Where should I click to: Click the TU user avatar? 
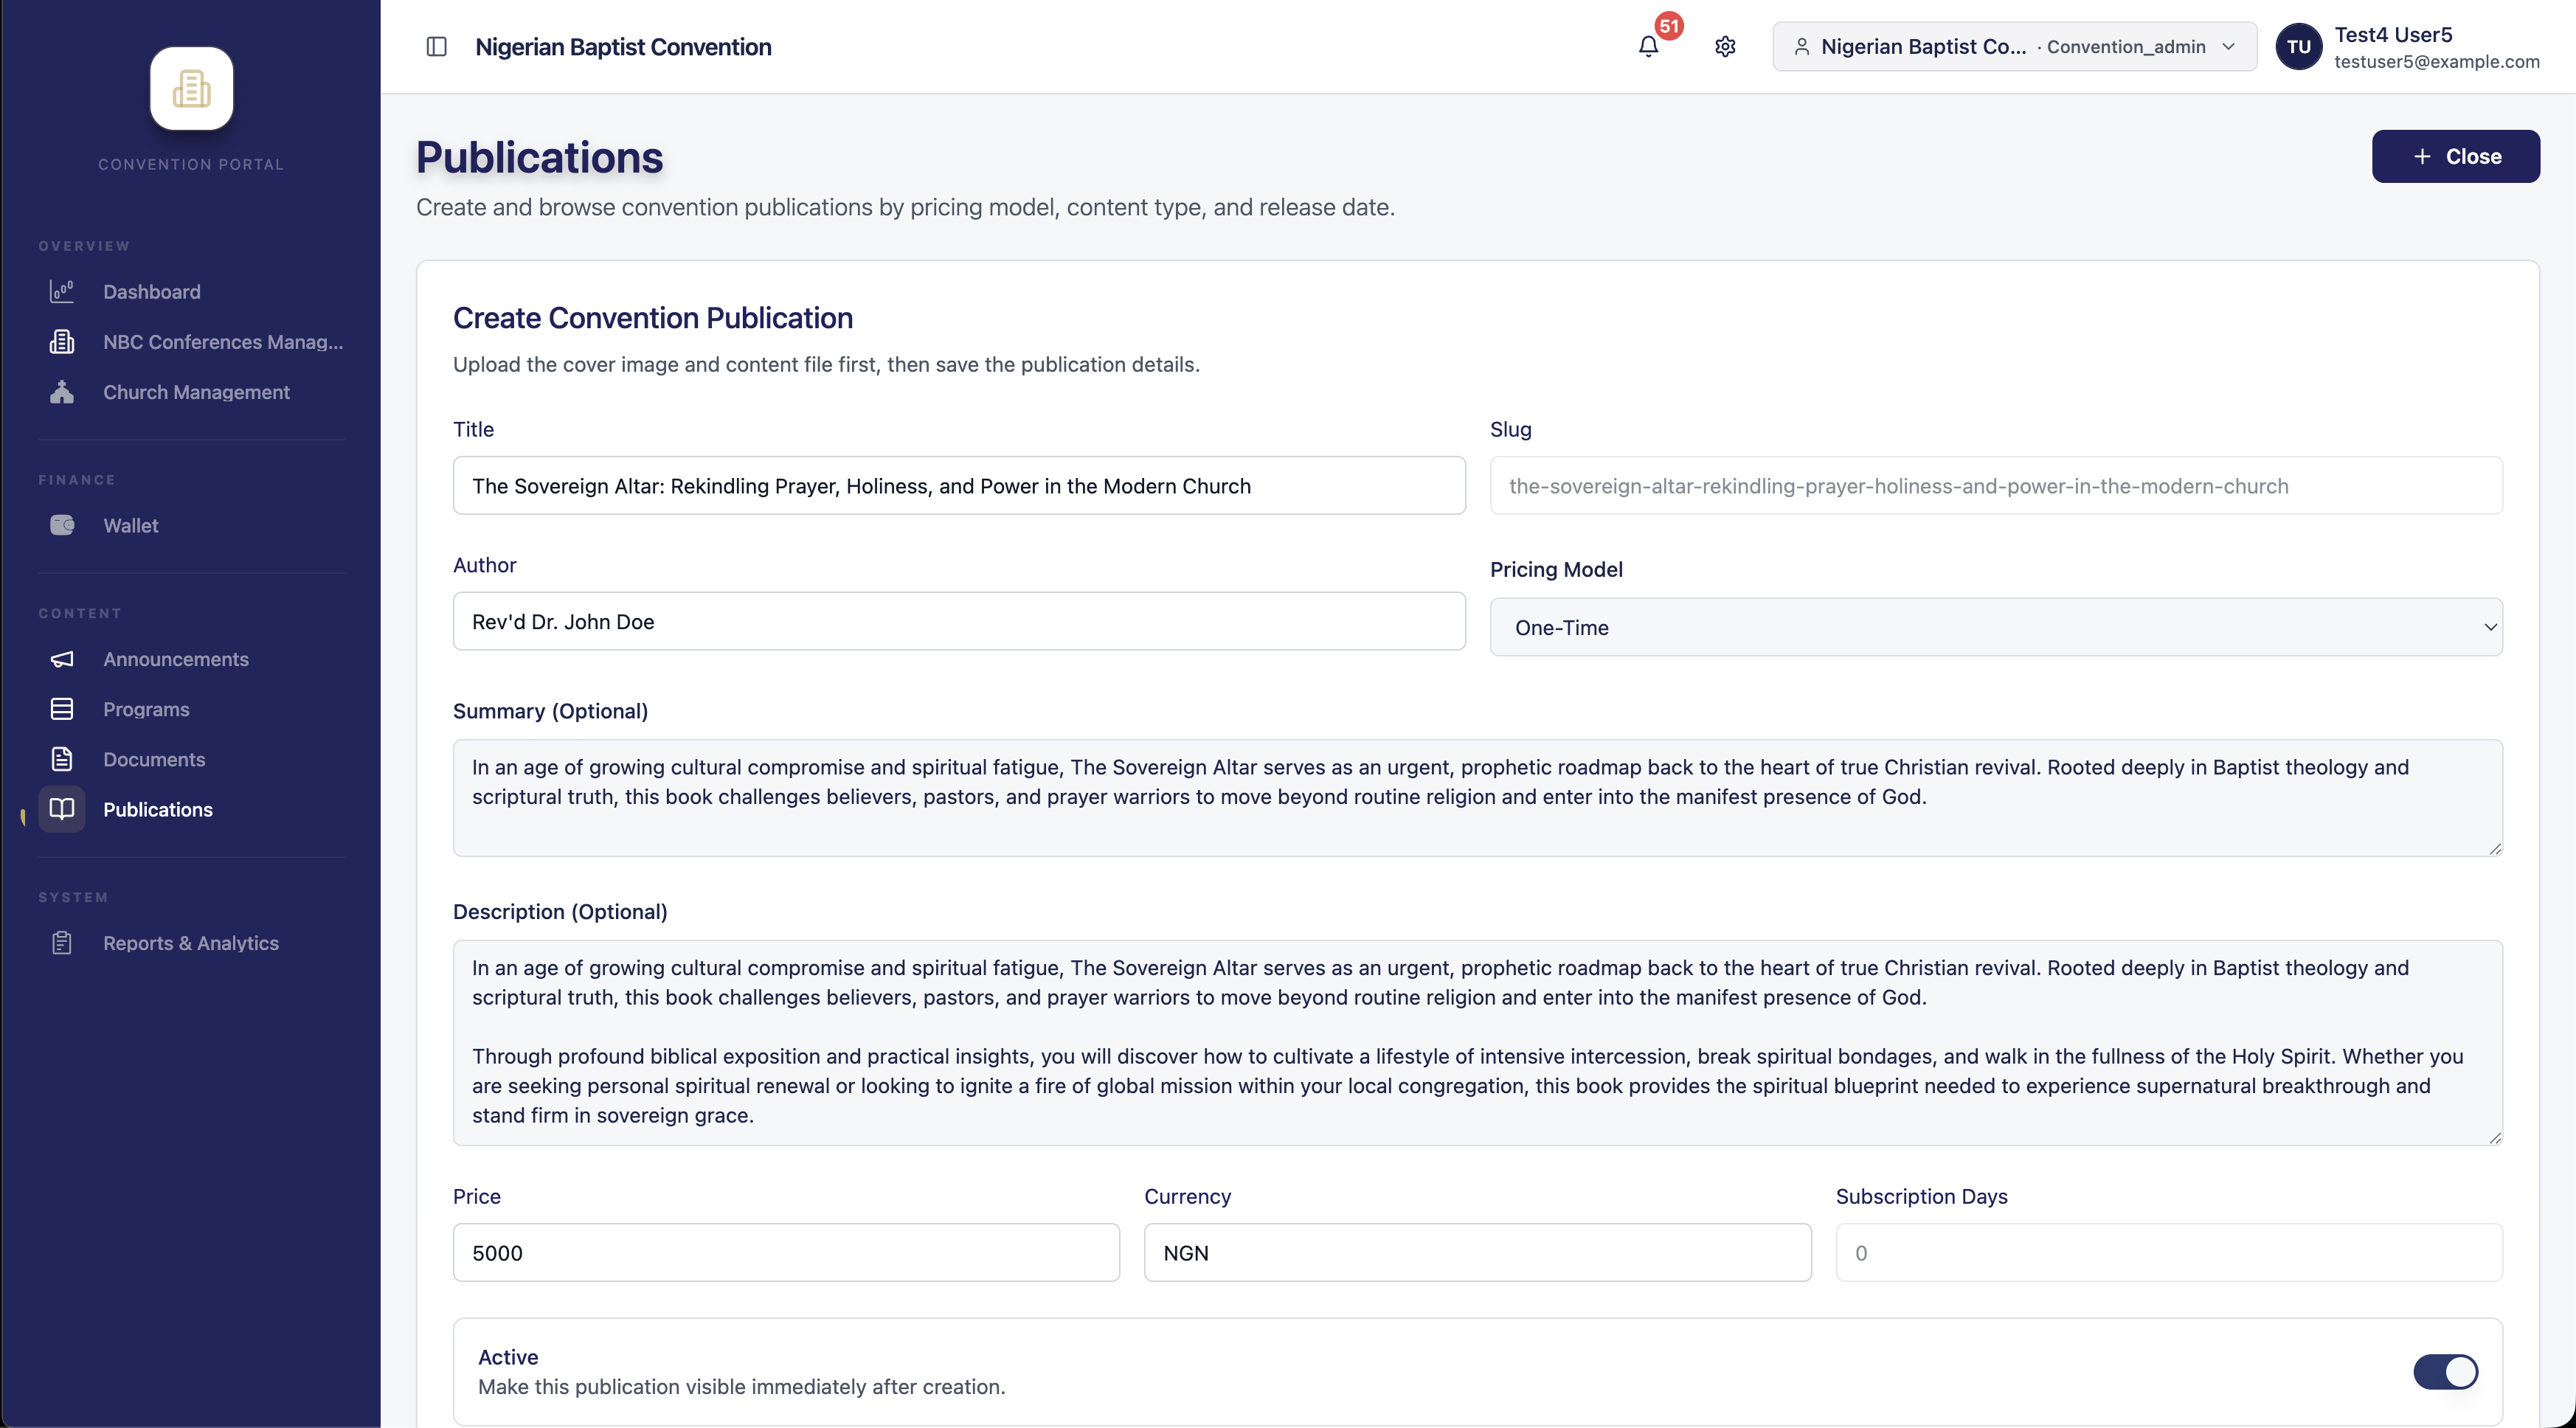point(2298,47)
